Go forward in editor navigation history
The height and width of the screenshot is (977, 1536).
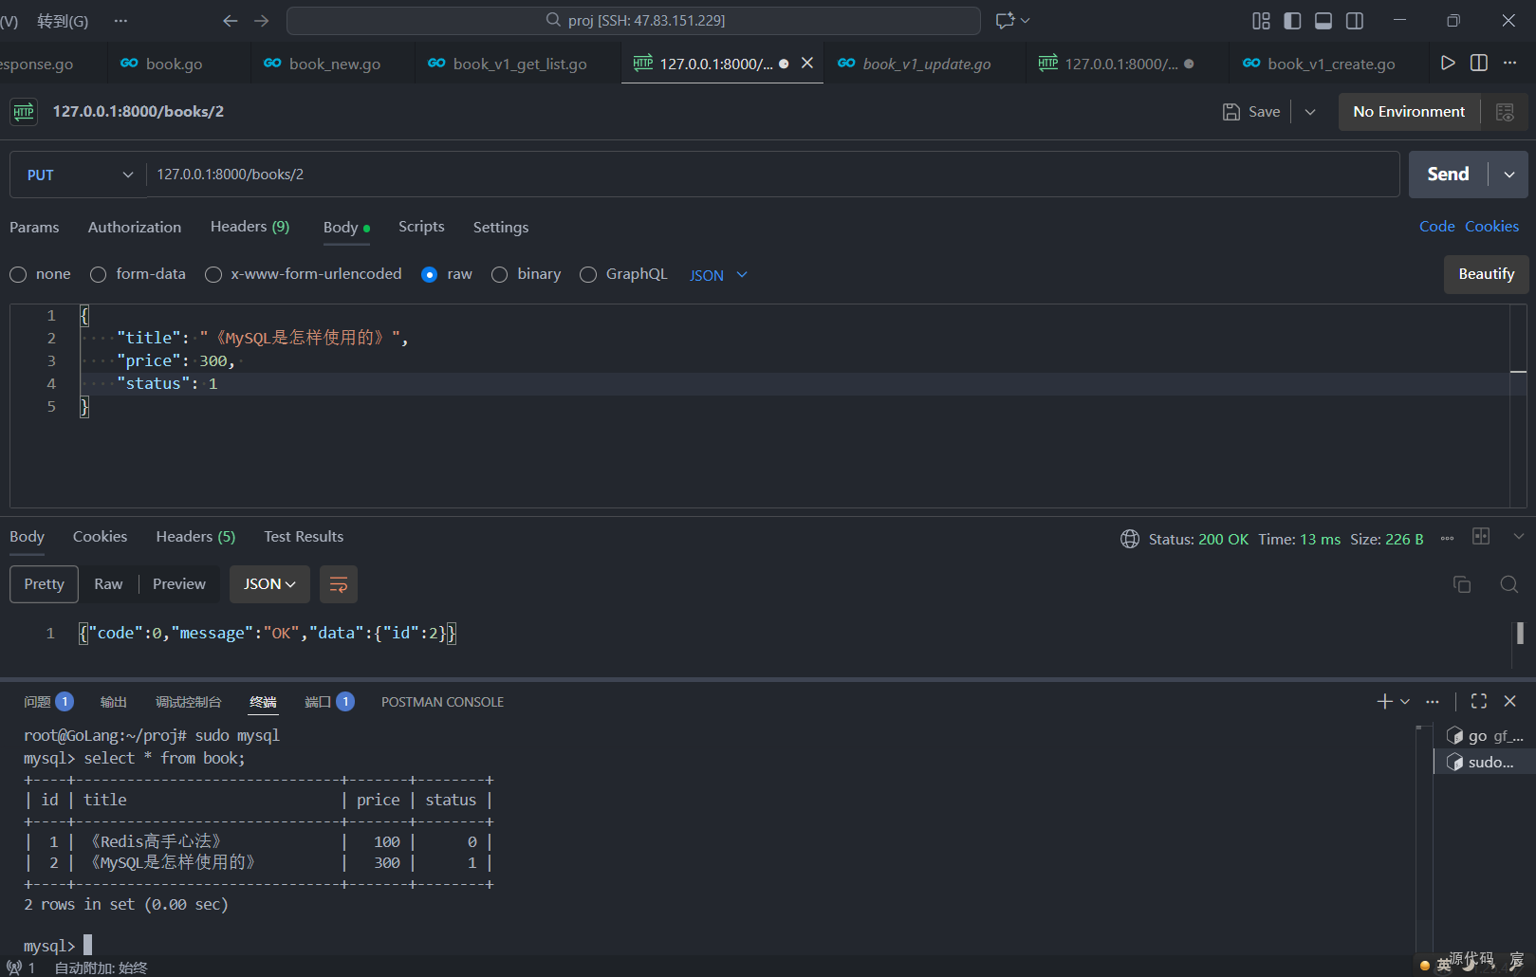click(262, 21)
